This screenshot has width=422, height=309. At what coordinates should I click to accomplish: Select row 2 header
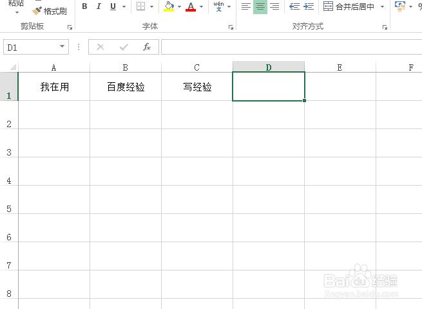coord(9,115)
